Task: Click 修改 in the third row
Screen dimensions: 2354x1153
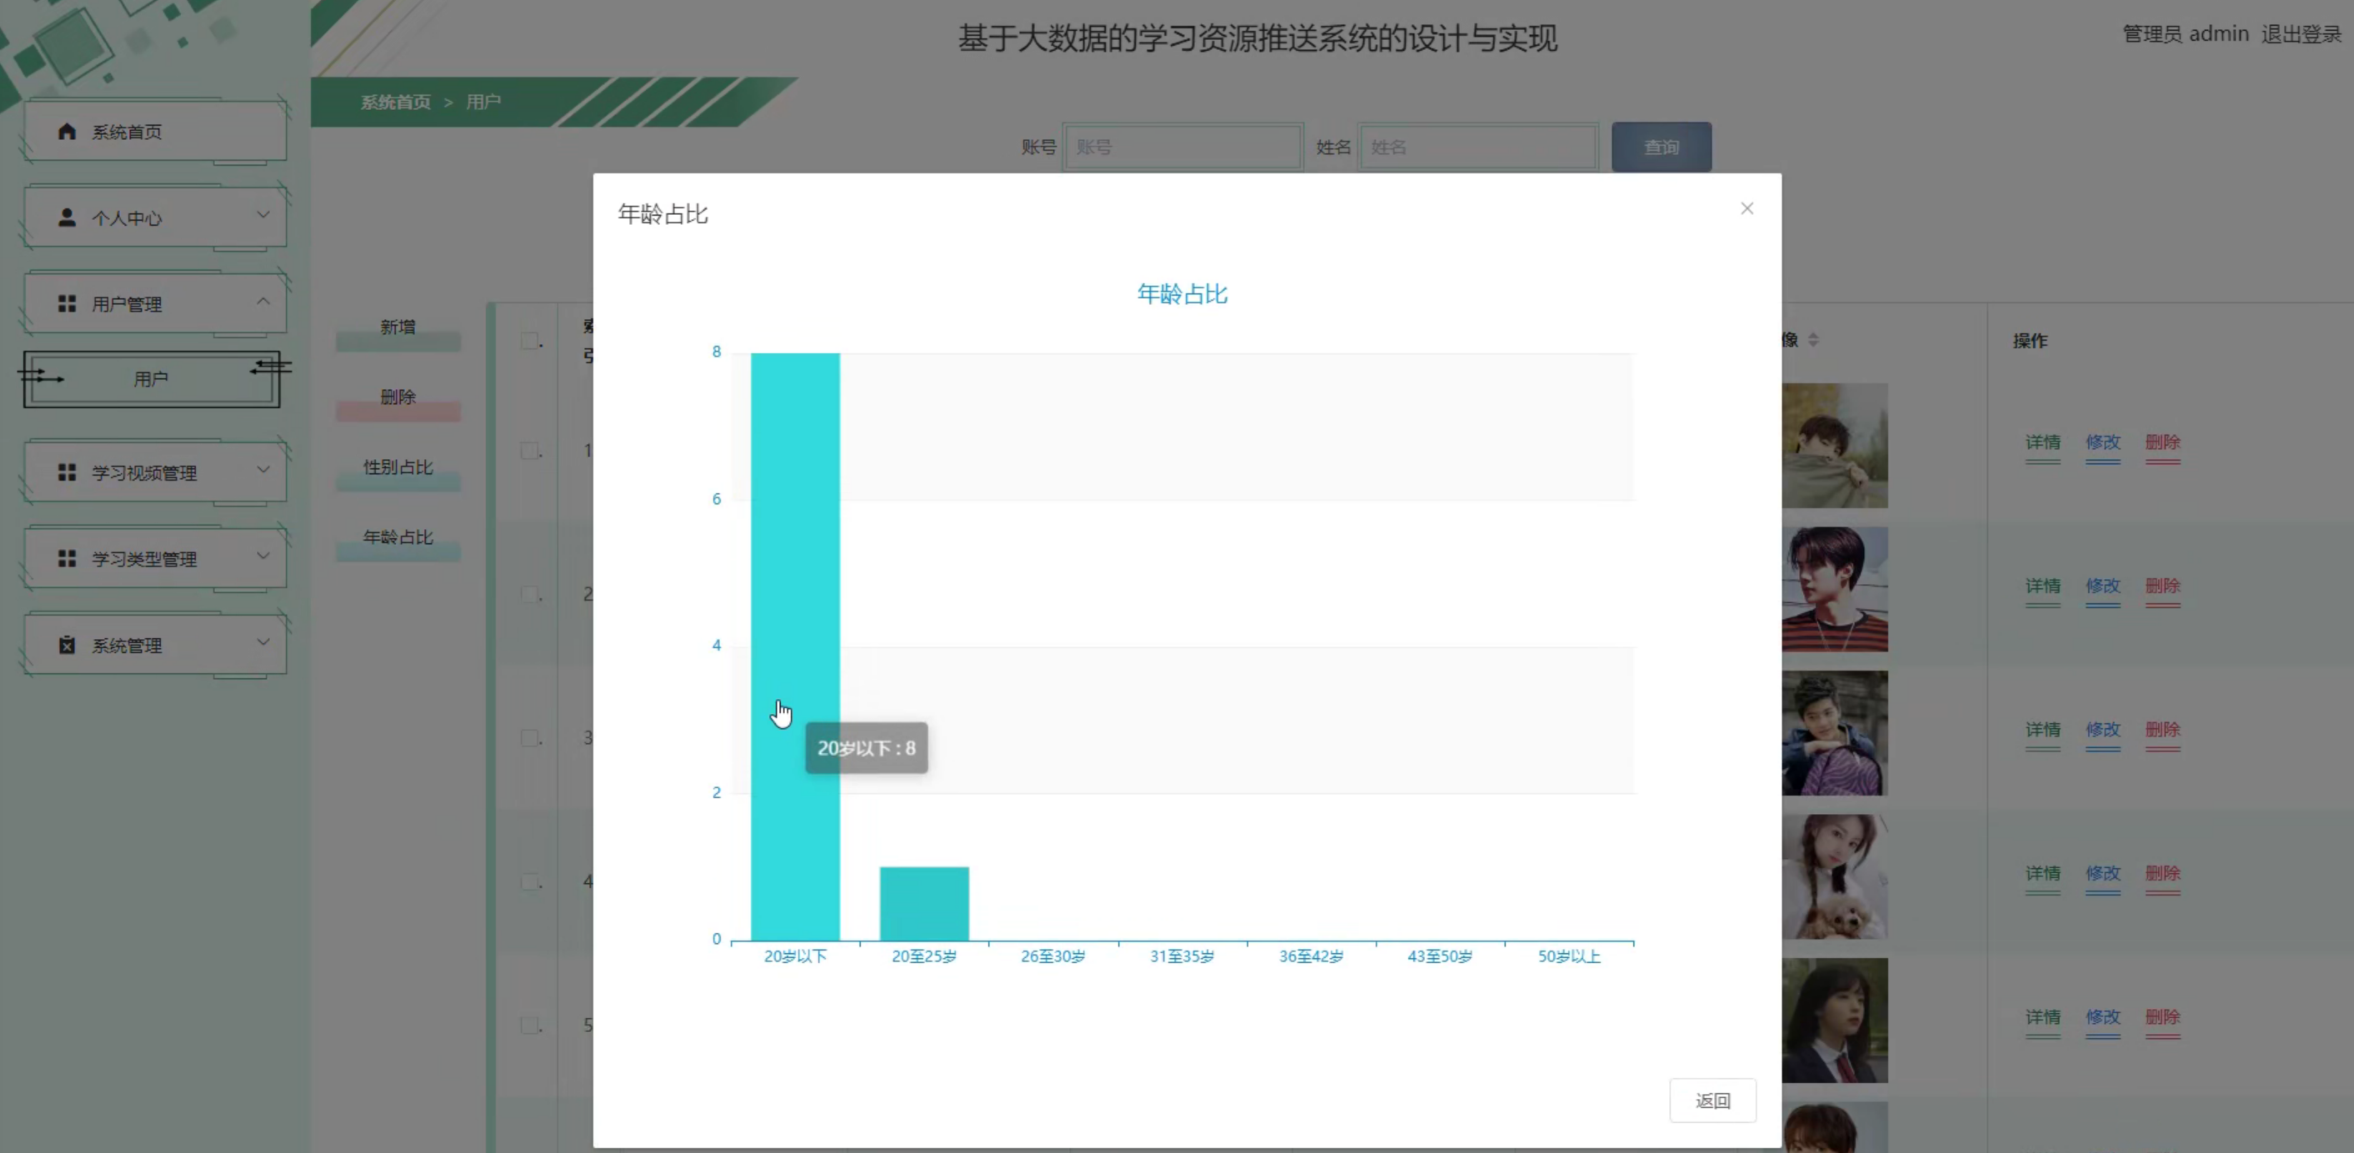Action: (2102, 729)
